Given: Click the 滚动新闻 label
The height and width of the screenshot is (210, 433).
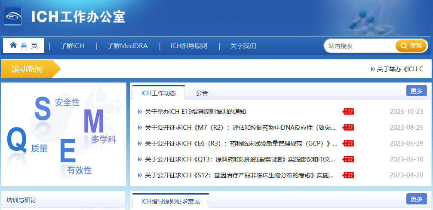Looking at the screenshot, I should click(x=27, y=69).
